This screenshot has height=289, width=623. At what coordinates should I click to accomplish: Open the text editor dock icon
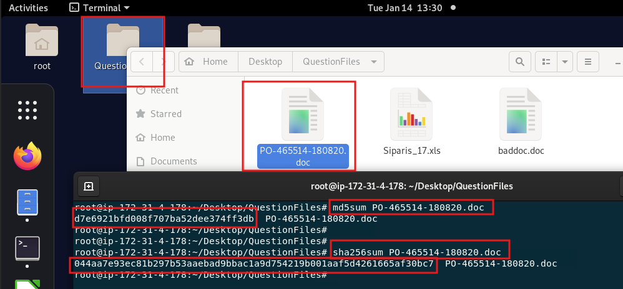tap(27, 203)
